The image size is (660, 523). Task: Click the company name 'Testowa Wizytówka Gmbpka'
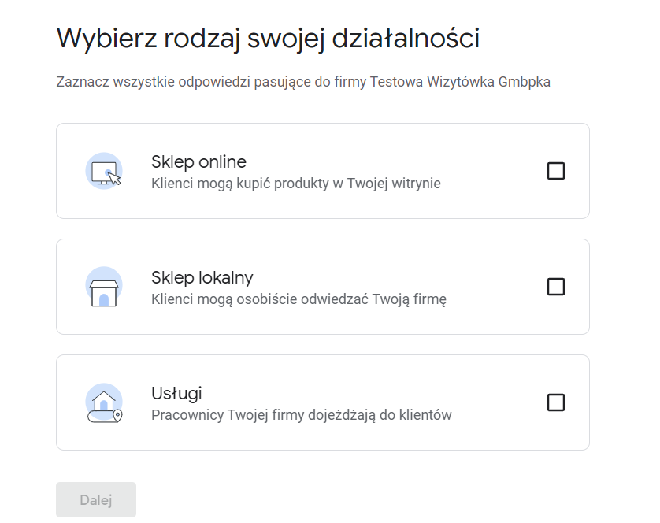pos(460,82)
